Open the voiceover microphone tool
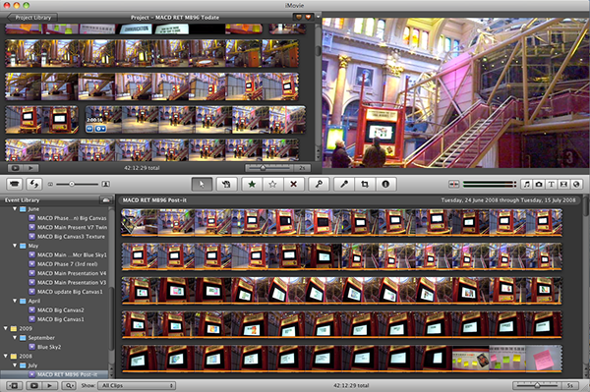This screenshot has height=392, width=590. point(344,184)
